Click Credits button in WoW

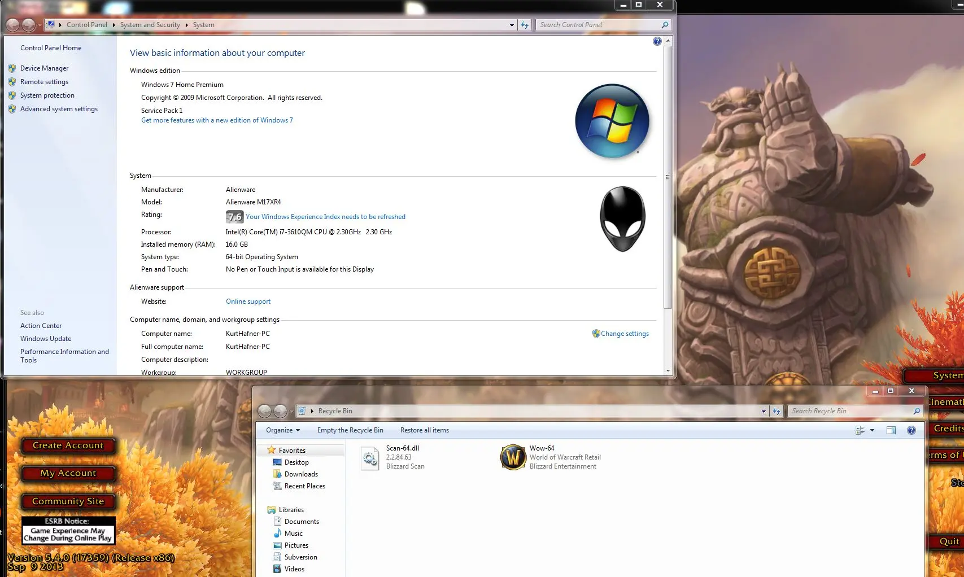(x=947, y=429)
